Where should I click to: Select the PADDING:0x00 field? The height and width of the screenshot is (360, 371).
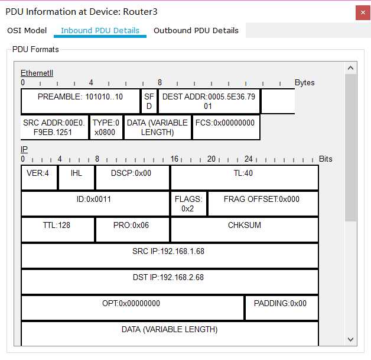(x=282, y=307)
